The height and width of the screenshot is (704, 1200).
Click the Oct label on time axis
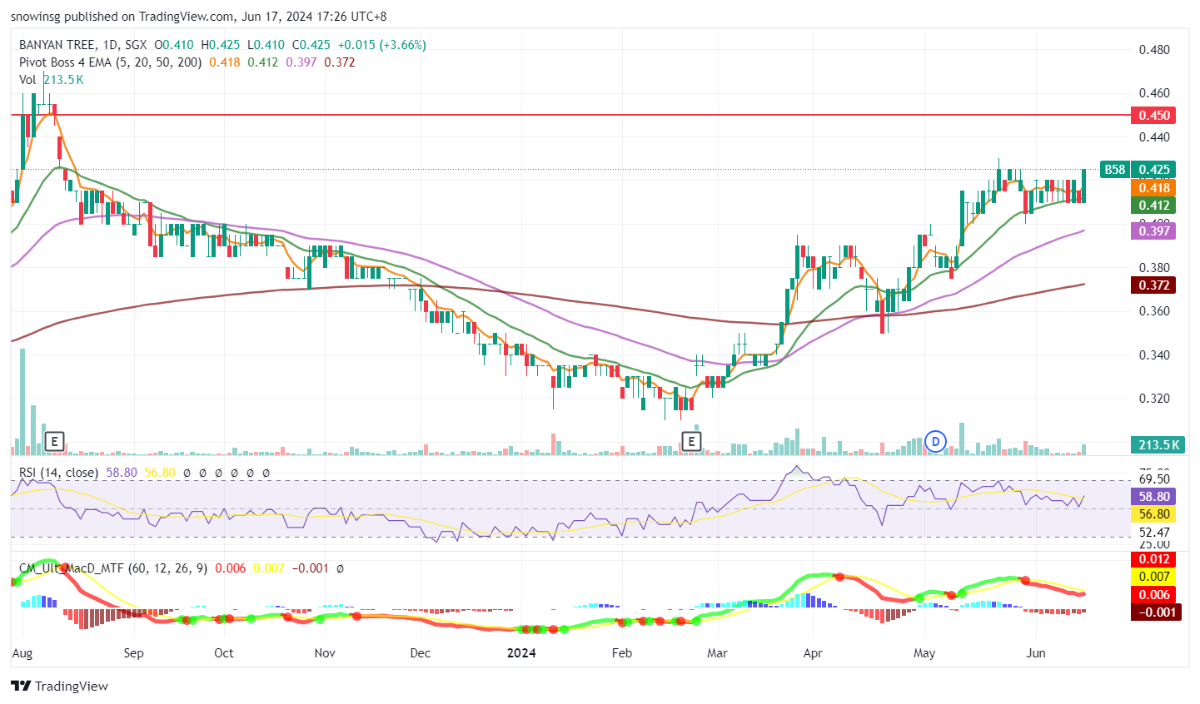(x=224, y=653)
